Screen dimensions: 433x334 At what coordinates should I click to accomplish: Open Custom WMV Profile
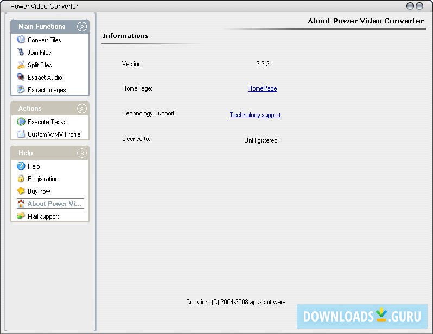click(54, 134)
